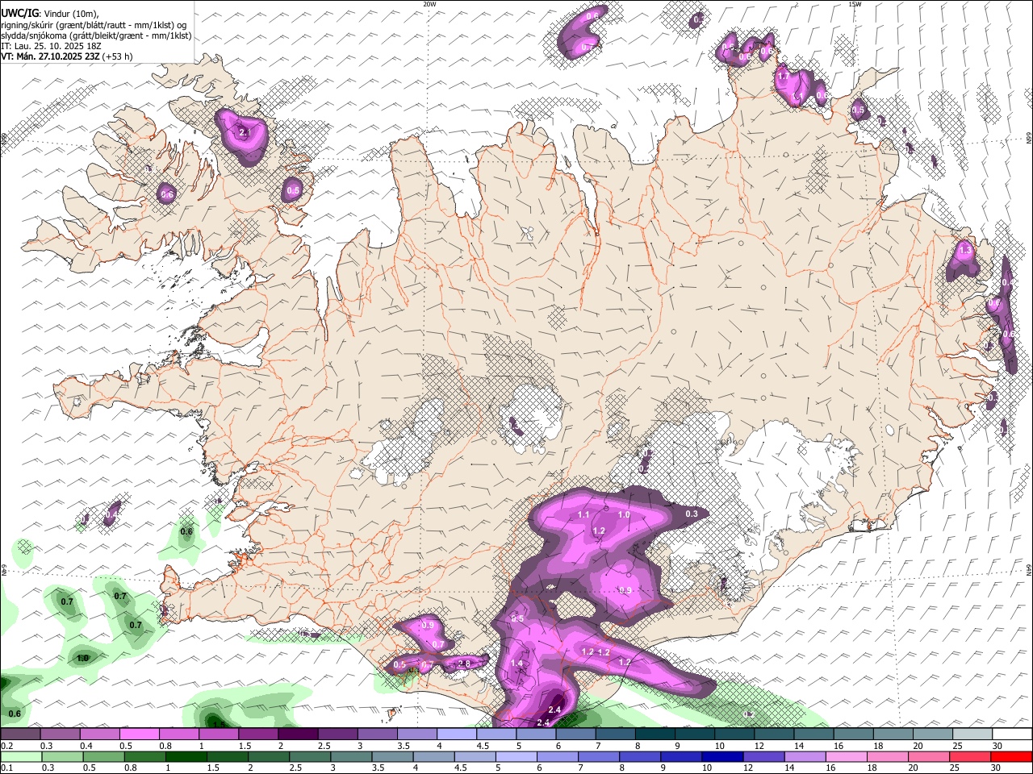Click the 0.4 value off the west coast
Image resolution: width=1033 pixels, height=774 pixels.
click(x=113, y=514)
